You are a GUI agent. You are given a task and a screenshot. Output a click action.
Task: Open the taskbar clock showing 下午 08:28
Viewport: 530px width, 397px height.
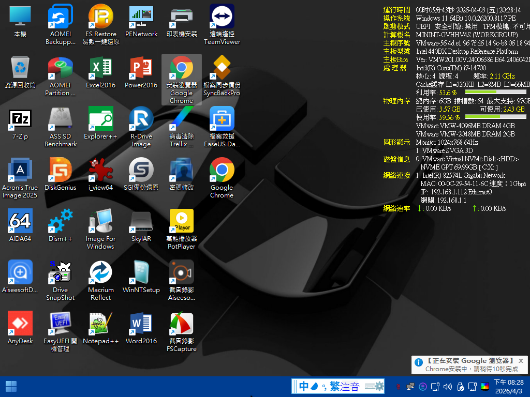(508, 386)
